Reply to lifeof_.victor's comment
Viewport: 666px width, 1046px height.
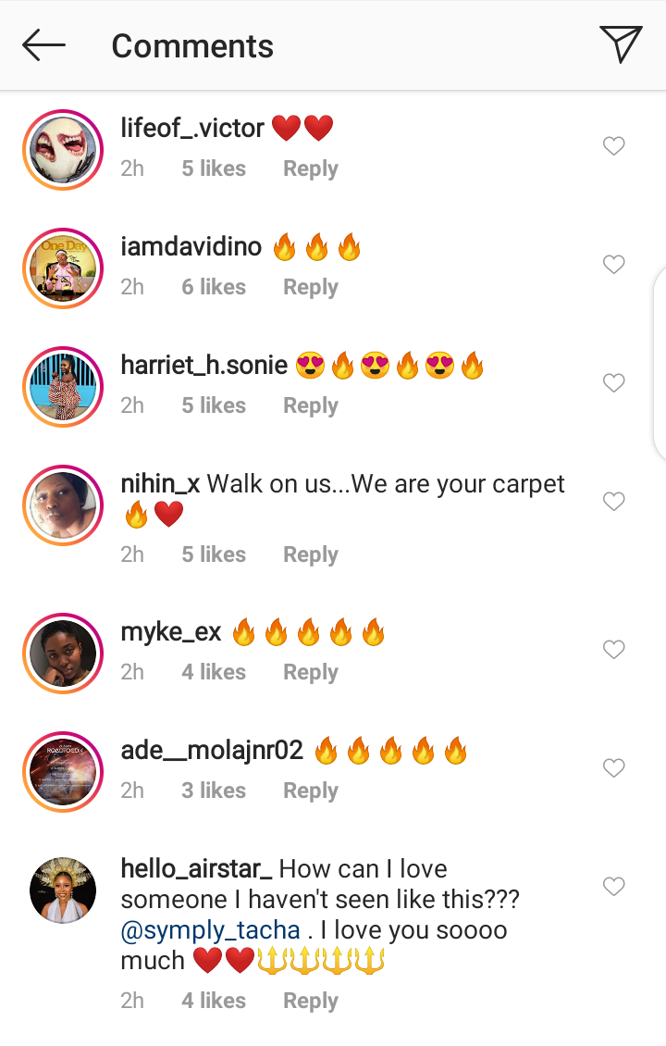coord(311,168)
